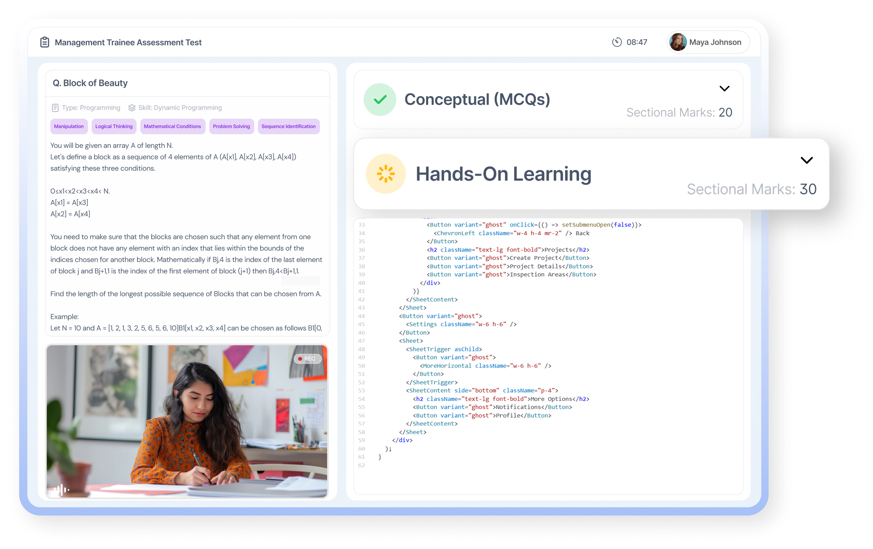Click code line 53 SheetContent side bottom
The image size is (873, 549).
[x=482, y=390]
